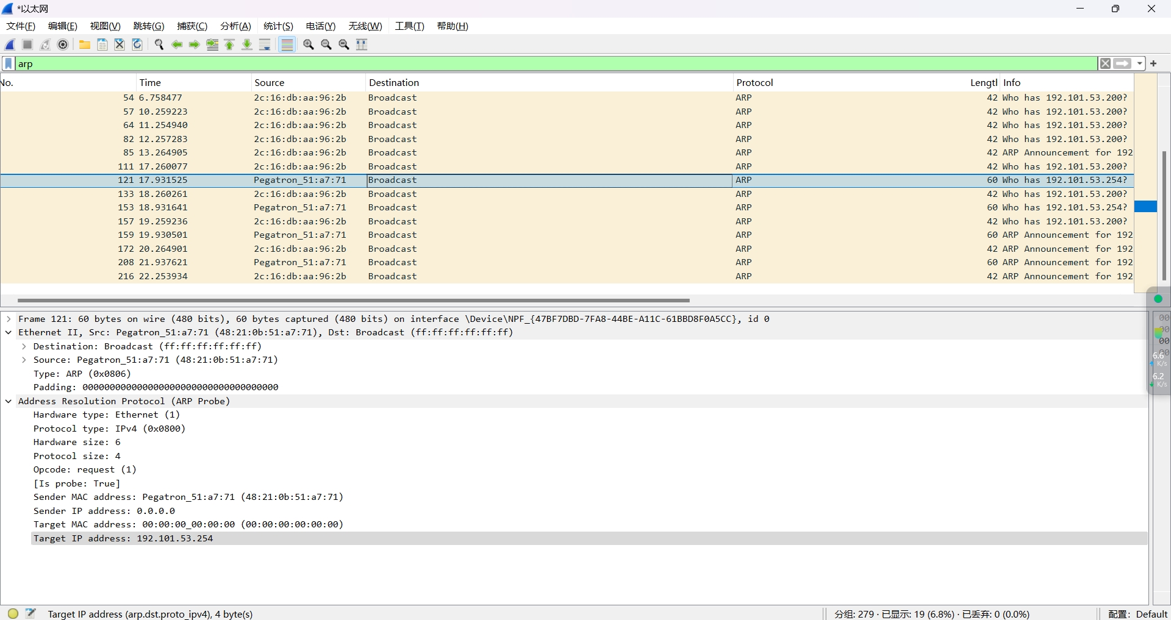Click the packet list vertical scrollbar

pos(1164,216)
